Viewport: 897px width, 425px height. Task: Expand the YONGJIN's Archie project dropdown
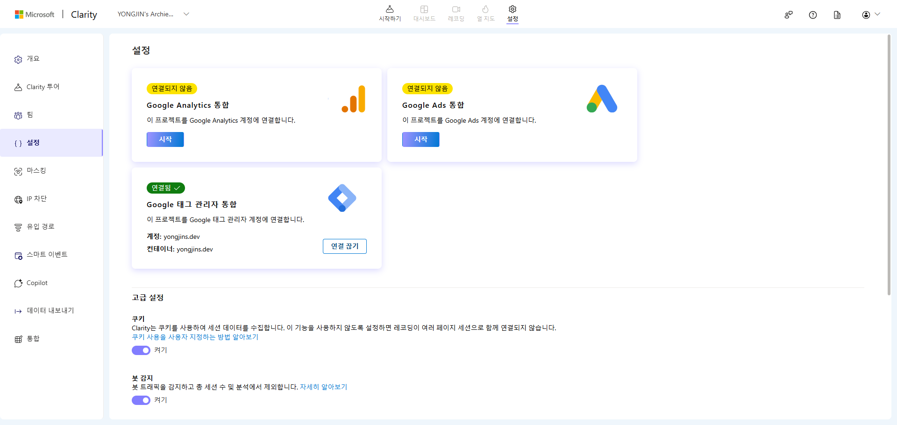coord(153,14)
